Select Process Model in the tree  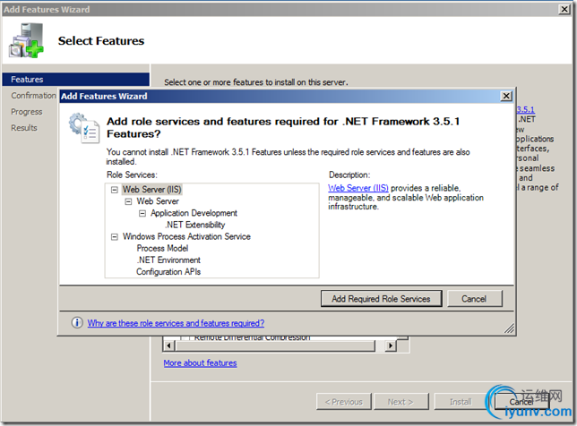162,248
